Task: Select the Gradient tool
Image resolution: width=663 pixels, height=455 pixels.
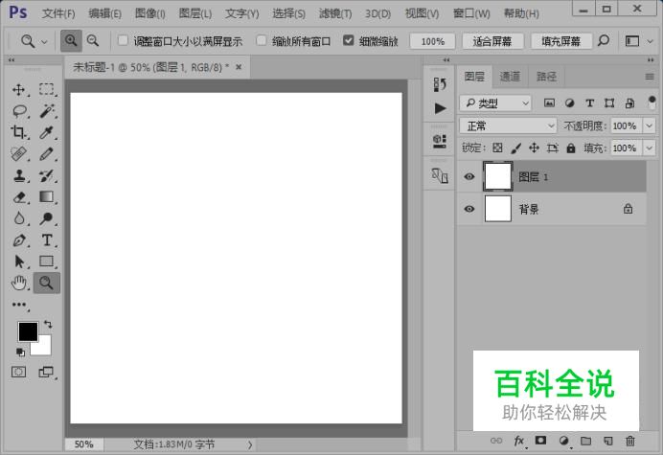Action: [x=47, y=197]
